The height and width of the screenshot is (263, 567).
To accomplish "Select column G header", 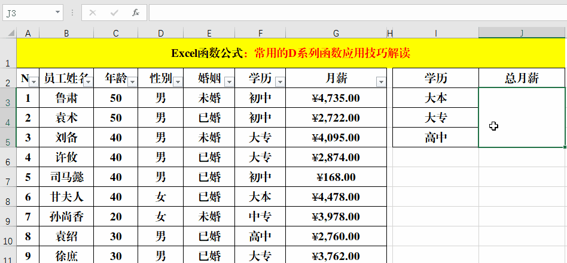I will click(x=336, y=34).
